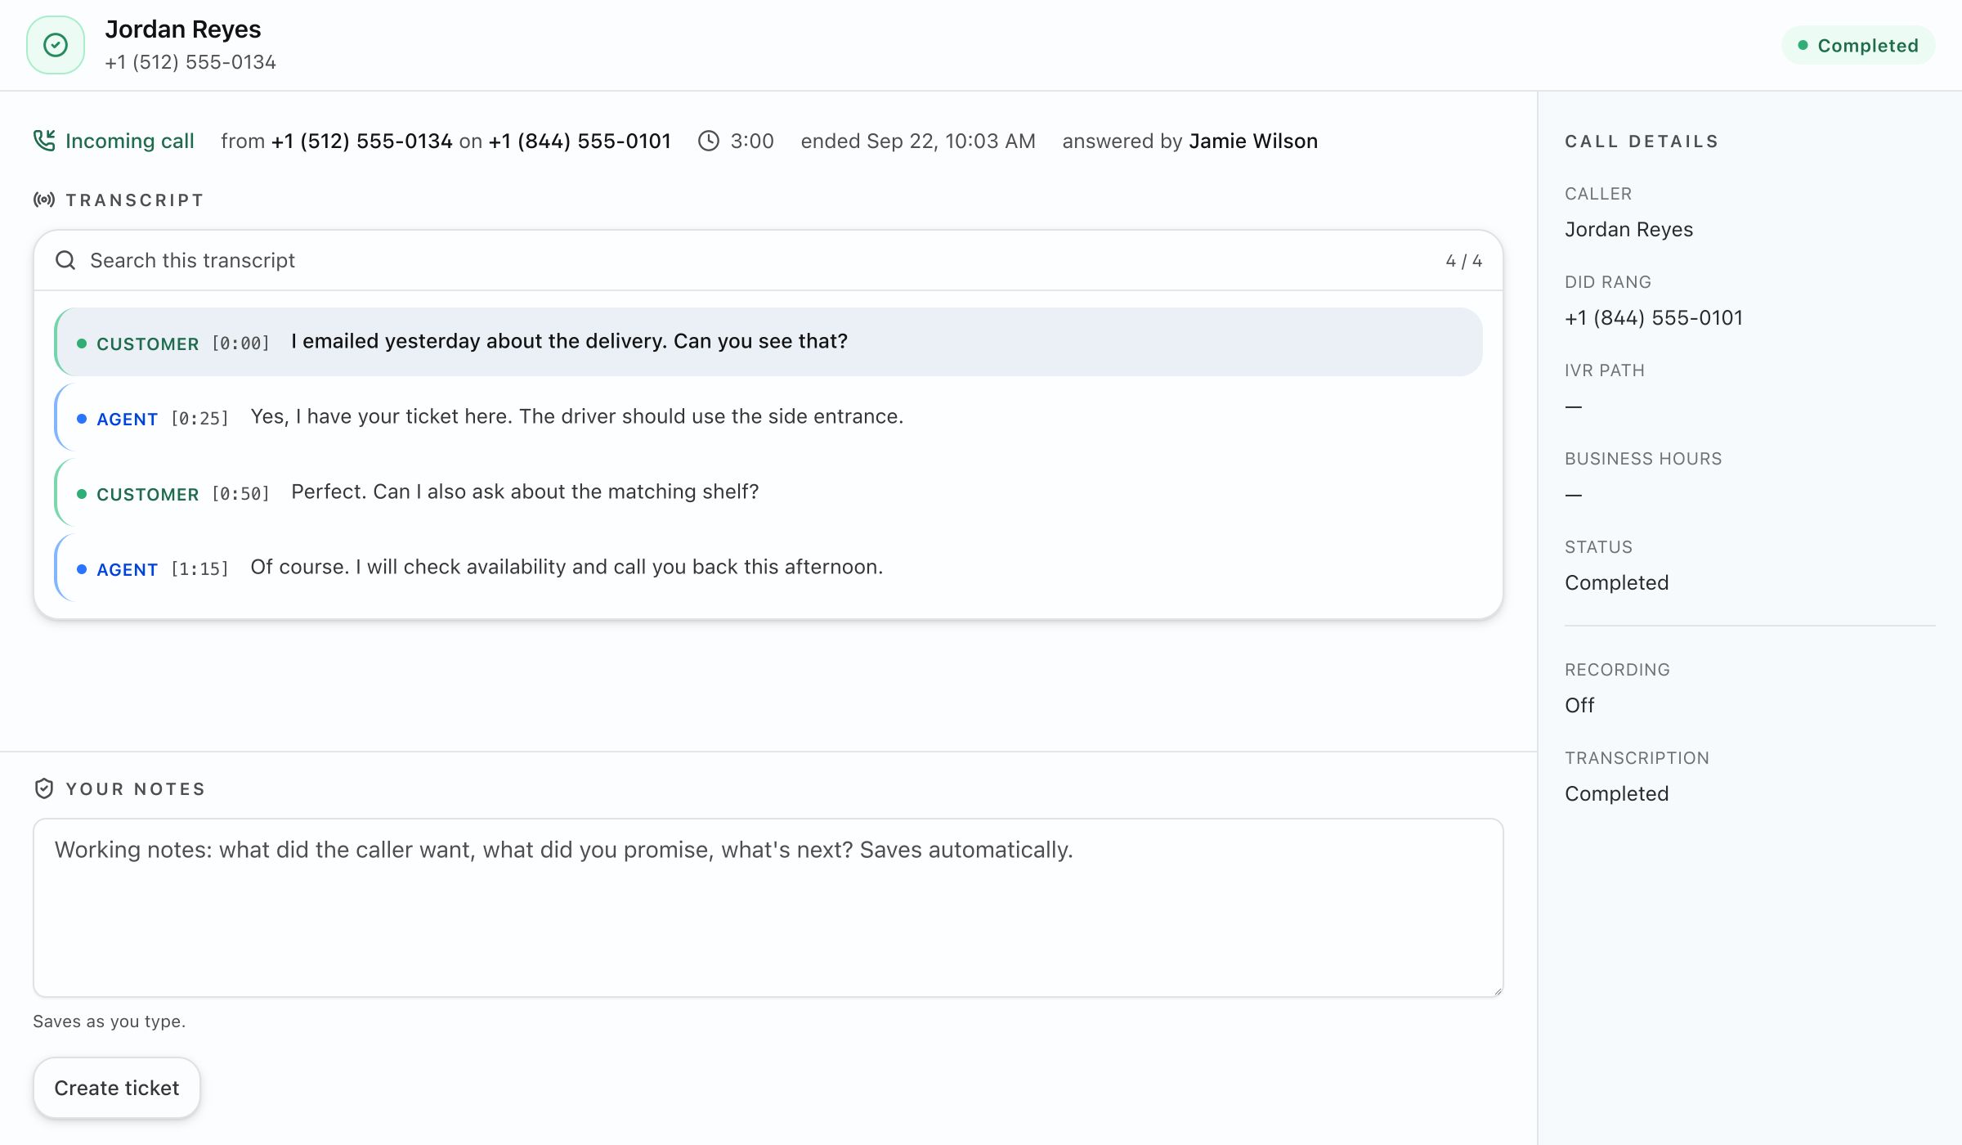Image resolution: width=1962 pixels, height=1145 pixels.
Task: Click the Jordan Reyes name in the header
Action: click(183, 29)
